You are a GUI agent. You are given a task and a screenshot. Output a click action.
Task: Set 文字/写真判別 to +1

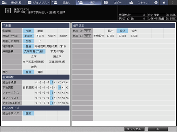point(55,103)
